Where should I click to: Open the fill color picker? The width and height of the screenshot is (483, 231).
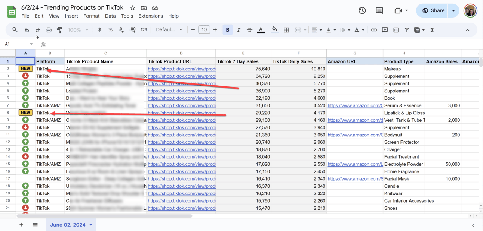275,30
